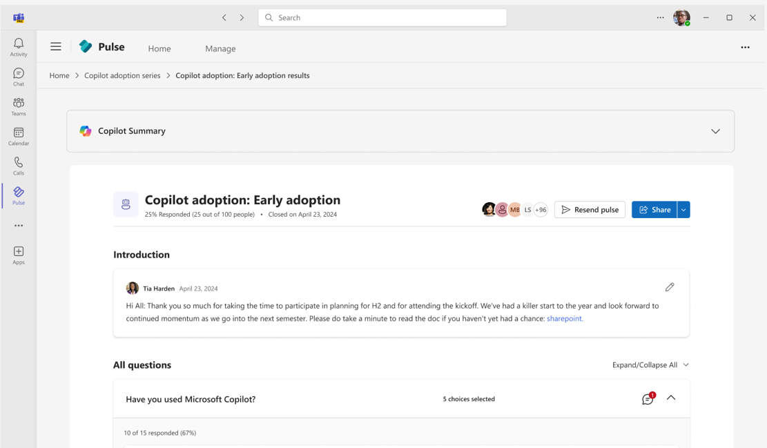
Task: Edit the Introduction using the pencil icon
Action: click(670, 286)
